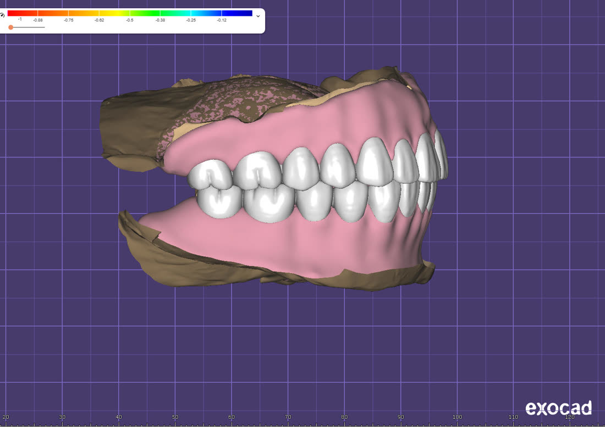Adjust the orange slider under the color scale

tap(11, 27)
